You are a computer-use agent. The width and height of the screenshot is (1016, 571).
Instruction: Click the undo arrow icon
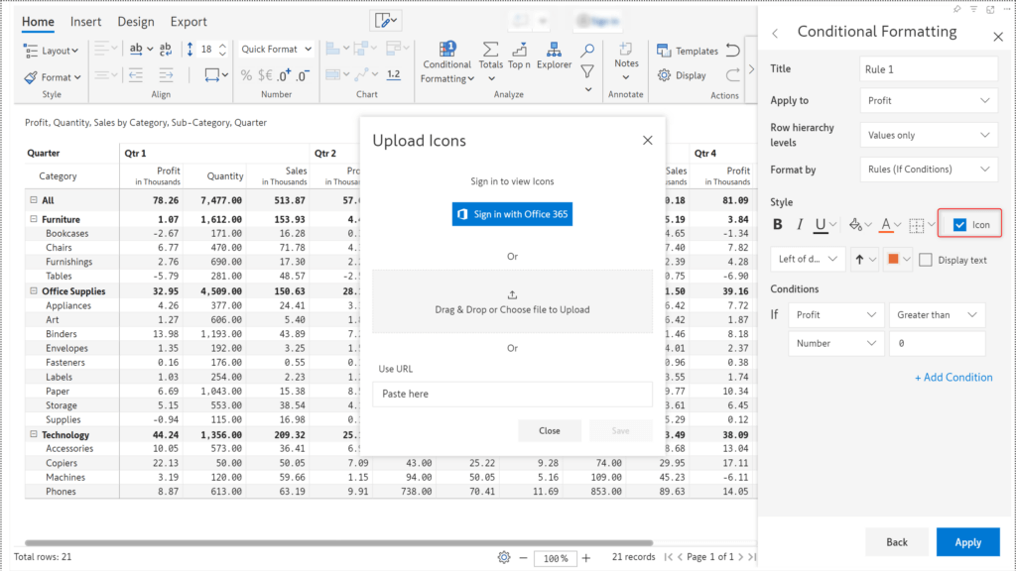(733, 51)
